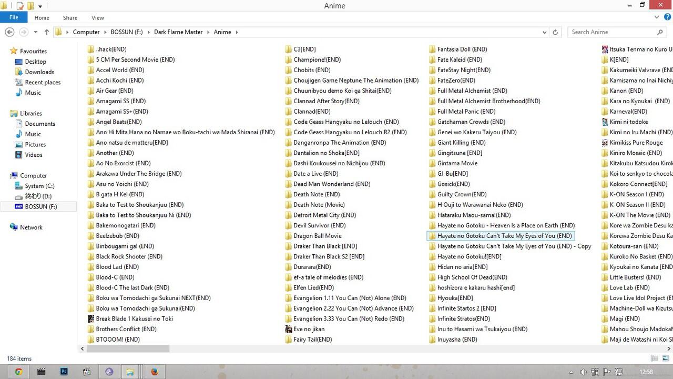The width and height of the screenshot is (673, 379).
Task: Select Guilty Crown(END) folder icon
Action: pos(432,194)
